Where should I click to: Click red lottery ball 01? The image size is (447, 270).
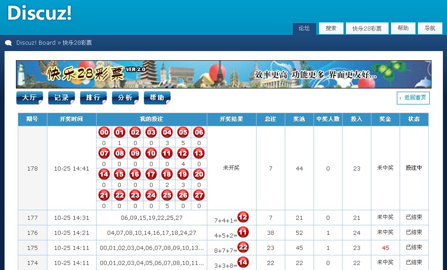click(x=119, y=132)
